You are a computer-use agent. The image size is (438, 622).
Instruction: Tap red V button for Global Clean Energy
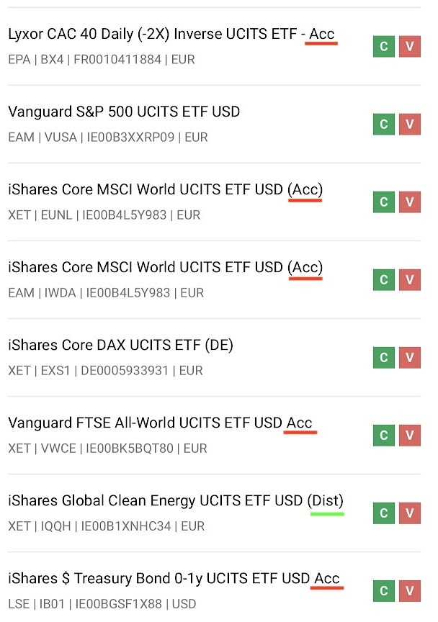tap(409, 513)
